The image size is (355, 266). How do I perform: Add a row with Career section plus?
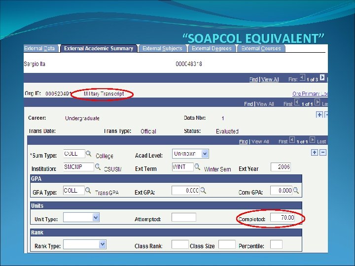point(319,115)
